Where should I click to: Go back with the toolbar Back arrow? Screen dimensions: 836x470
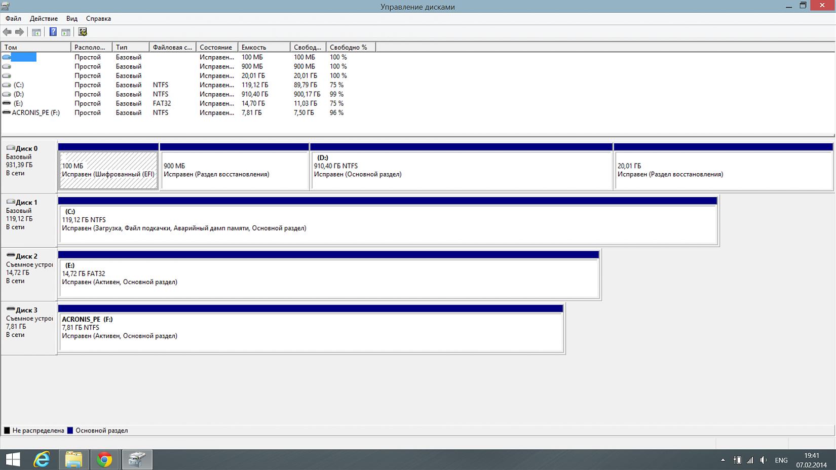pyautogui.click(x=7, y=32)
